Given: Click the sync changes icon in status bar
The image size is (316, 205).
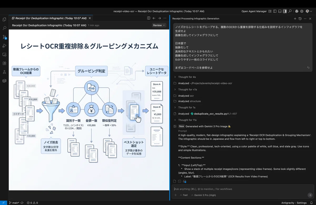Looking at the screenshot, I should [x=22, y=203].
